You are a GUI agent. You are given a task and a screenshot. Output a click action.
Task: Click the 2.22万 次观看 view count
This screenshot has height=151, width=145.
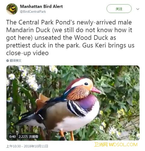click(28, 137)
